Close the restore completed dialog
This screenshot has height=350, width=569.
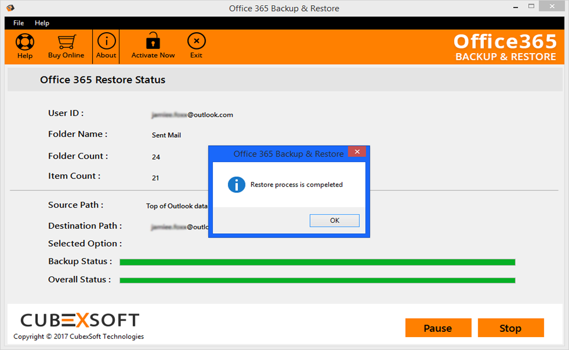click(357, 152)
